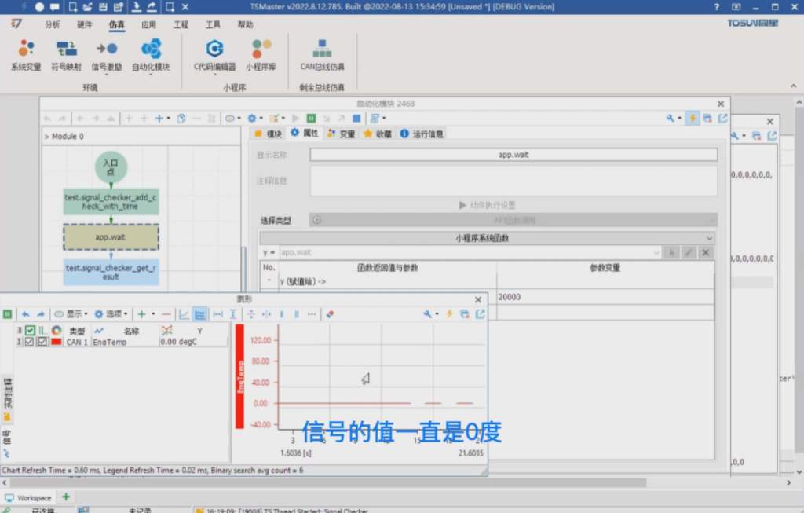This screenshot has height=513, width=804.
Task: Expand the Module 0 tree node
Action: 46,137
